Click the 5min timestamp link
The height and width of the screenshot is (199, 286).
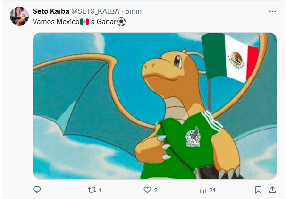134,11
